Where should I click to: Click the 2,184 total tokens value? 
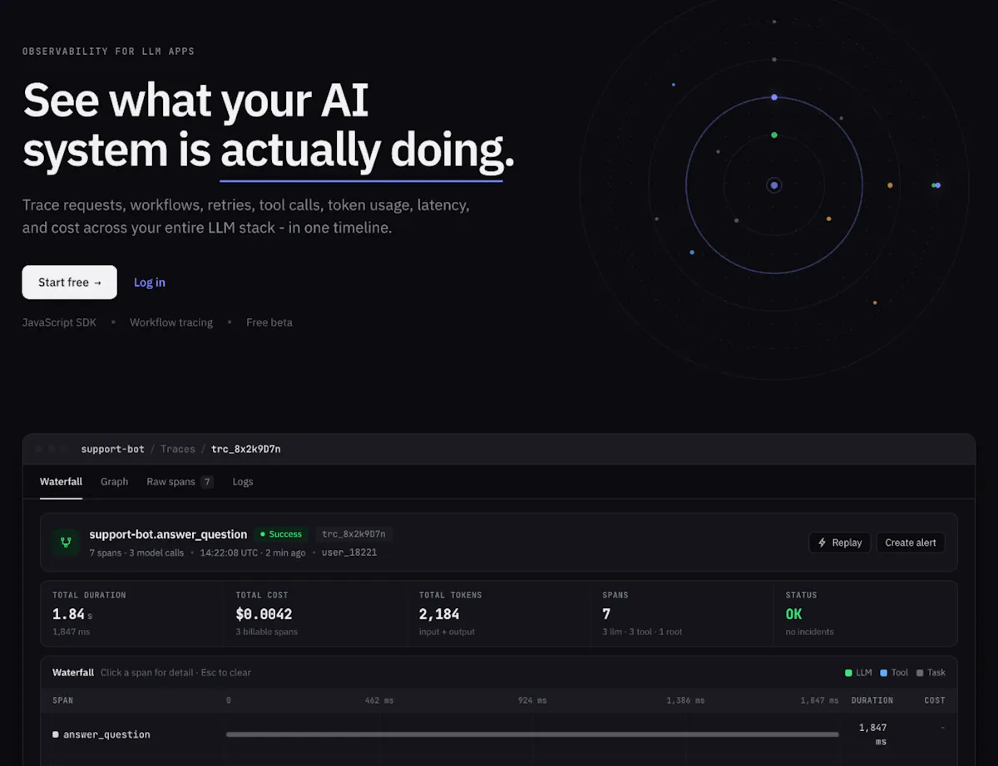439,614
